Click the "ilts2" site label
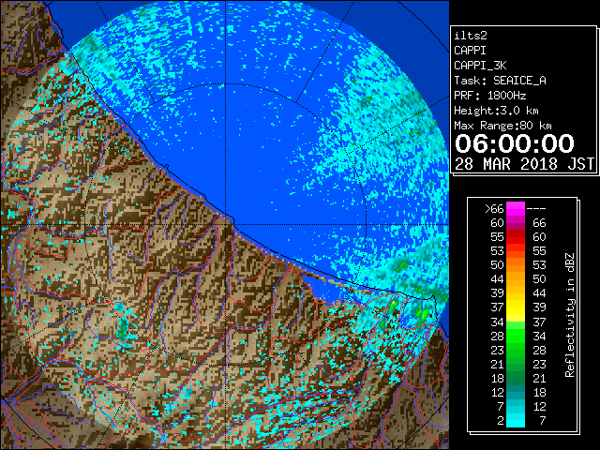This screenshot has height=450, width=600. click(471, 36)
